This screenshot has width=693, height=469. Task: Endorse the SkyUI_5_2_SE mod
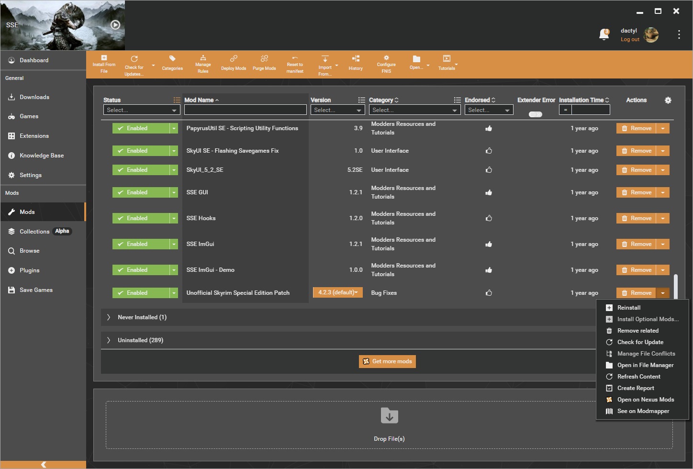(x=489, y=169)
